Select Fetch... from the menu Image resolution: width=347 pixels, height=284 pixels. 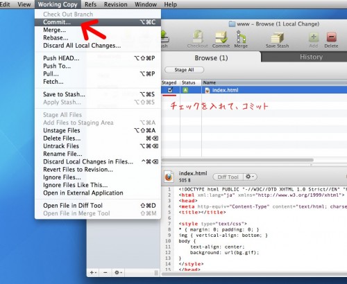click(98, 82)
